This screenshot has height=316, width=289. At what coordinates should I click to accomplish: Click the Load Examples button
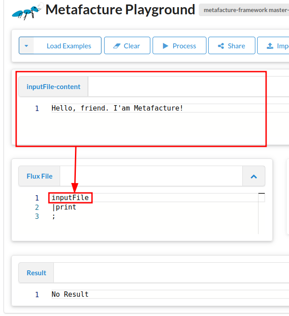[60, 46]
